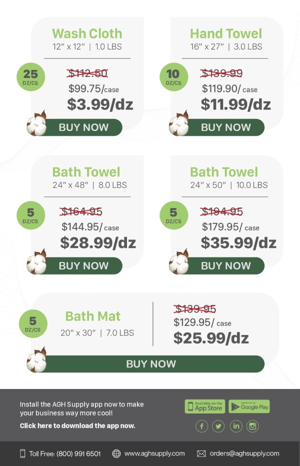300x466 pixels.
Task: Open the Instagram social icon
Action: tap(253, 426)
